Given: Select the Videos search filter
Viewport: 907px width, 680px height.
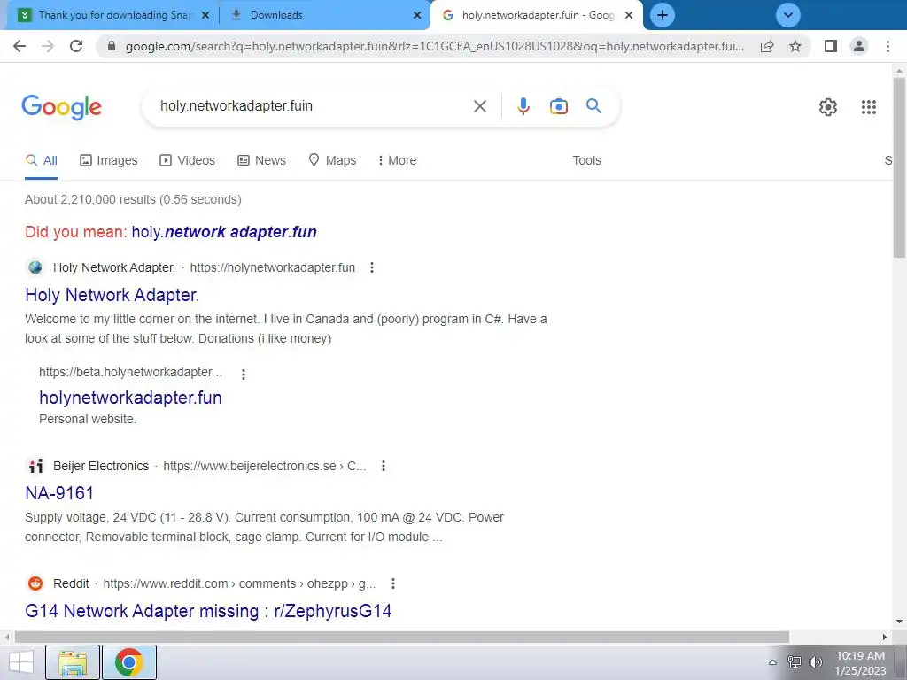Looking at the screenshot, I should 187,161.
